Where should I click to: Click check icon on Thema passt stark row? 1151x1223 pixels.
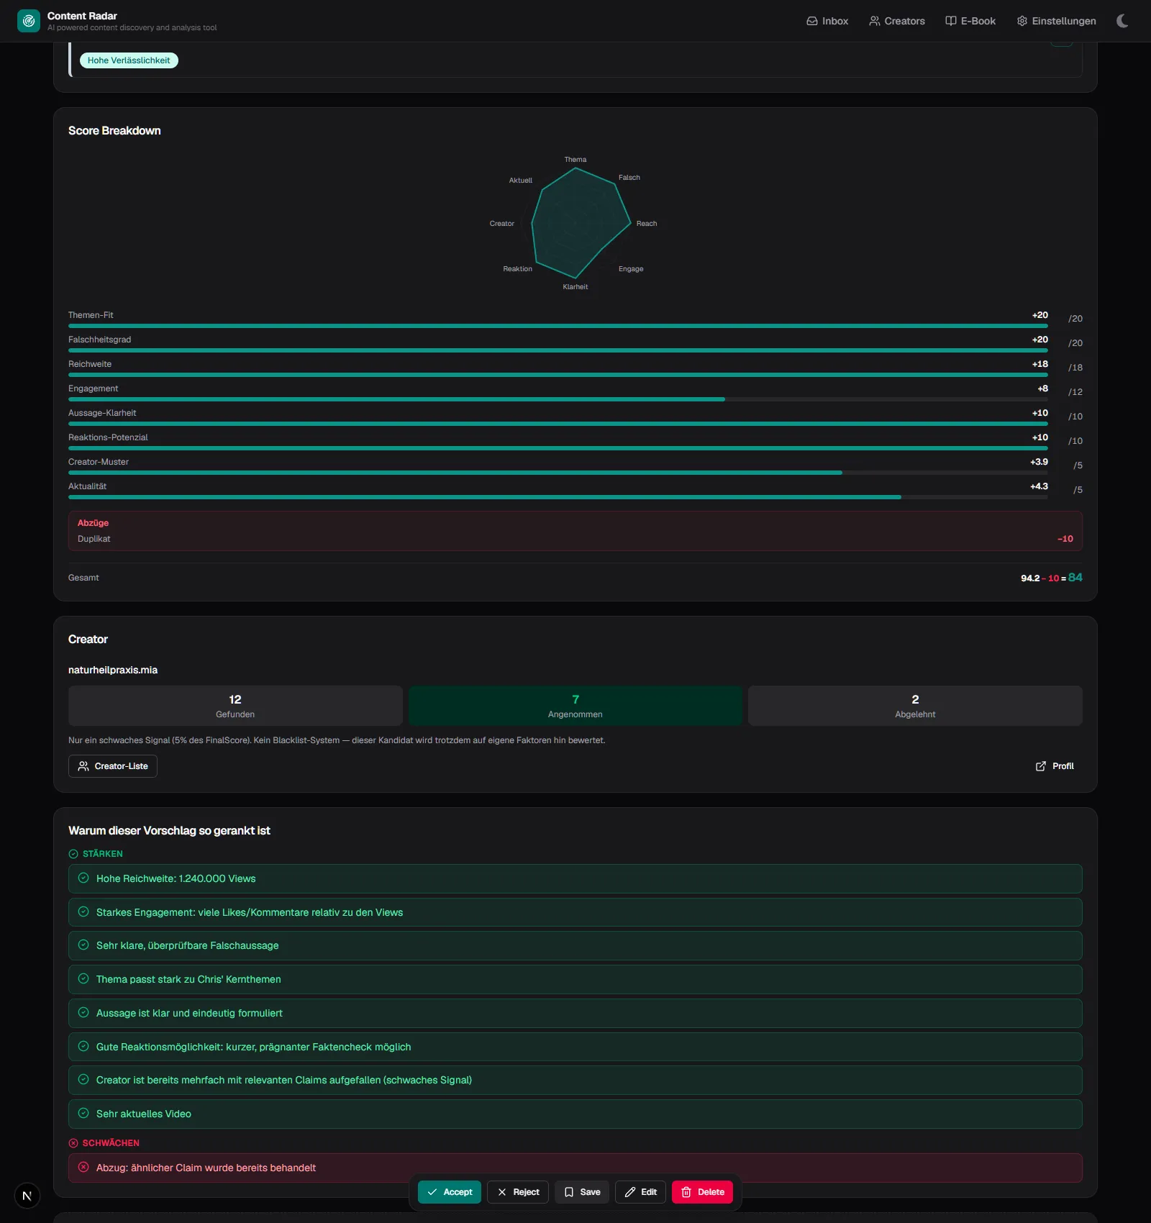[83, 978]
